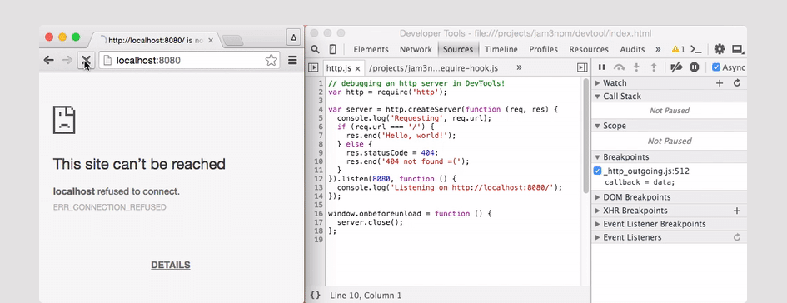Image resolution: width=787 pixels, height=303 pixels.
Task: Add a watch expression
Action: [720, 83]
